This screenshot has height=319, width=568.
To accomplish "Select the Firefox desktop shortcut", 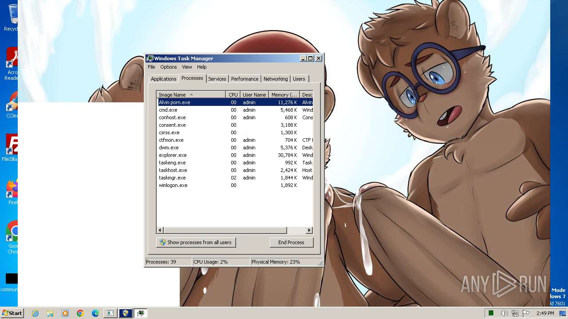I will (x=12, y=191).
